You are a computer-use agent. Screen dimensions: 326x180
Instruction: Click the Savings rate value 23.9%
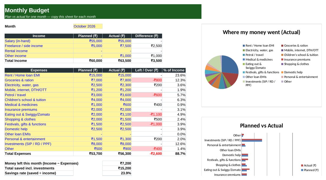click(117, 173)
